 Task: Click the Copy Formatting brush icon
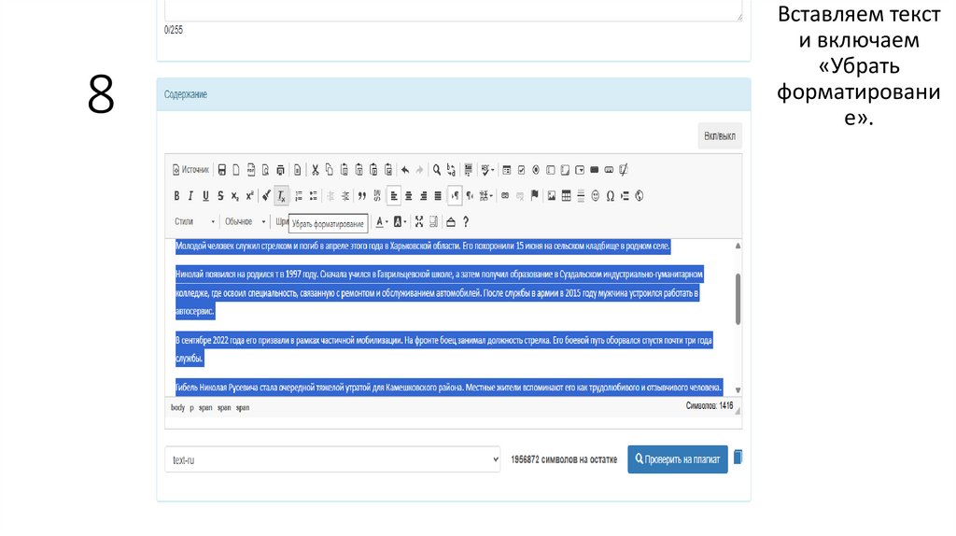(266, 196)
